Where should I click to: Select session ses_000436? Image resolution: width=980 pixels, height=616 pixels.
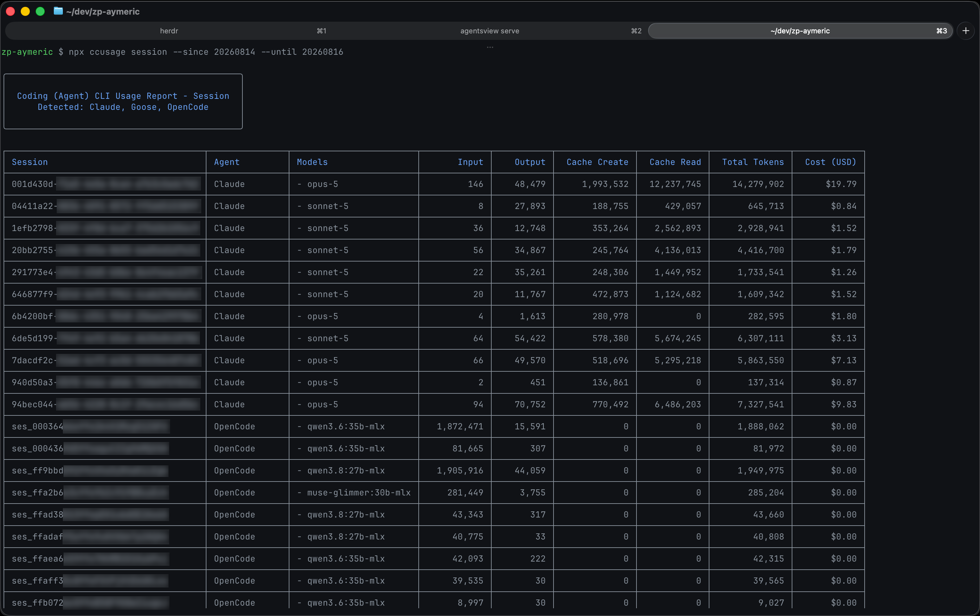[x=38, y=448]
